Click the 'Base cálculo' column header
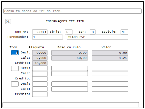Screen dimensions: 145x109 (x=69, y=47)
